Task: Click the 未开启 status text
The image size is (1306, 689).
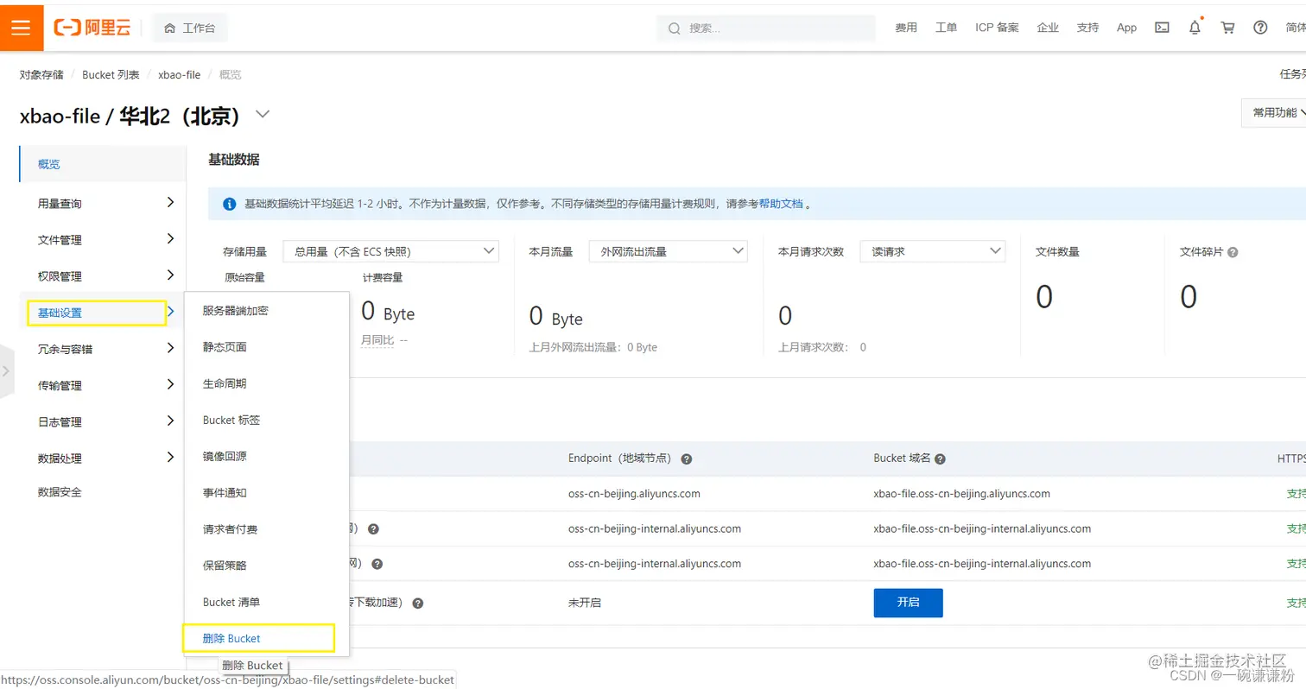Action: (x=584, y=603)
